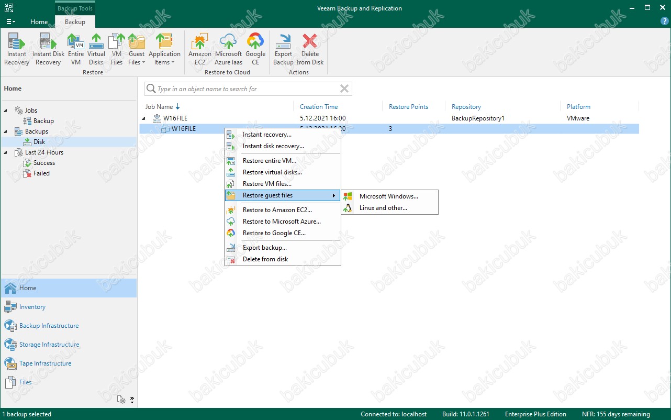Screen dimensions: 671x420
Task: Click Last 24 Hours clock icon
Action: [x=19, y=152]
